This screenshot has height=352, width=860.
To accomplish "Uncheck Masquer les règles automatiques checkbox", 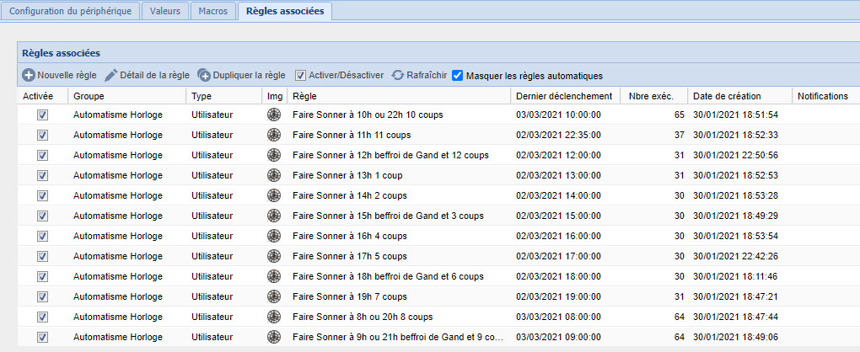I will (457, 75).
